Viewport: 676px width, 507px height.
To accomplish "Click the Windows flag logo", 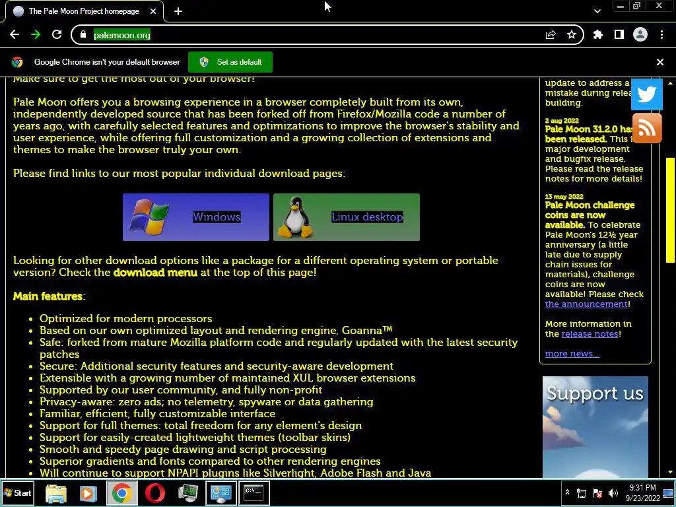I will pos(149,217).
